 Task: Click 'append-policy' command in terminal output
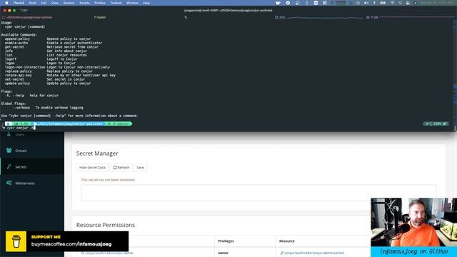pos(17,39)
